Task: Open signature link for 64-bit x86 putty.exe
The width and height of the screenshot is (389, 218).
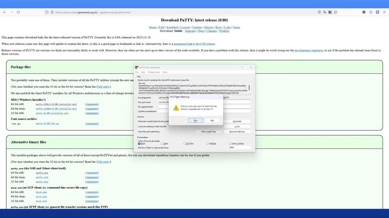Action: (92, 173)
